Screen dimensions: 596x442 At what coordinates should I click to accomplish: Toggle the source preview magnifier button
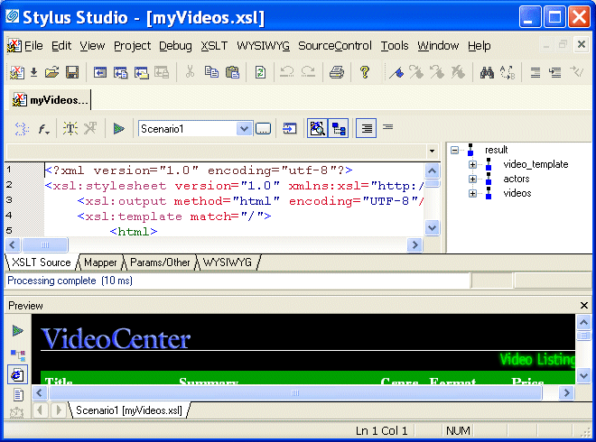[317, 129]
